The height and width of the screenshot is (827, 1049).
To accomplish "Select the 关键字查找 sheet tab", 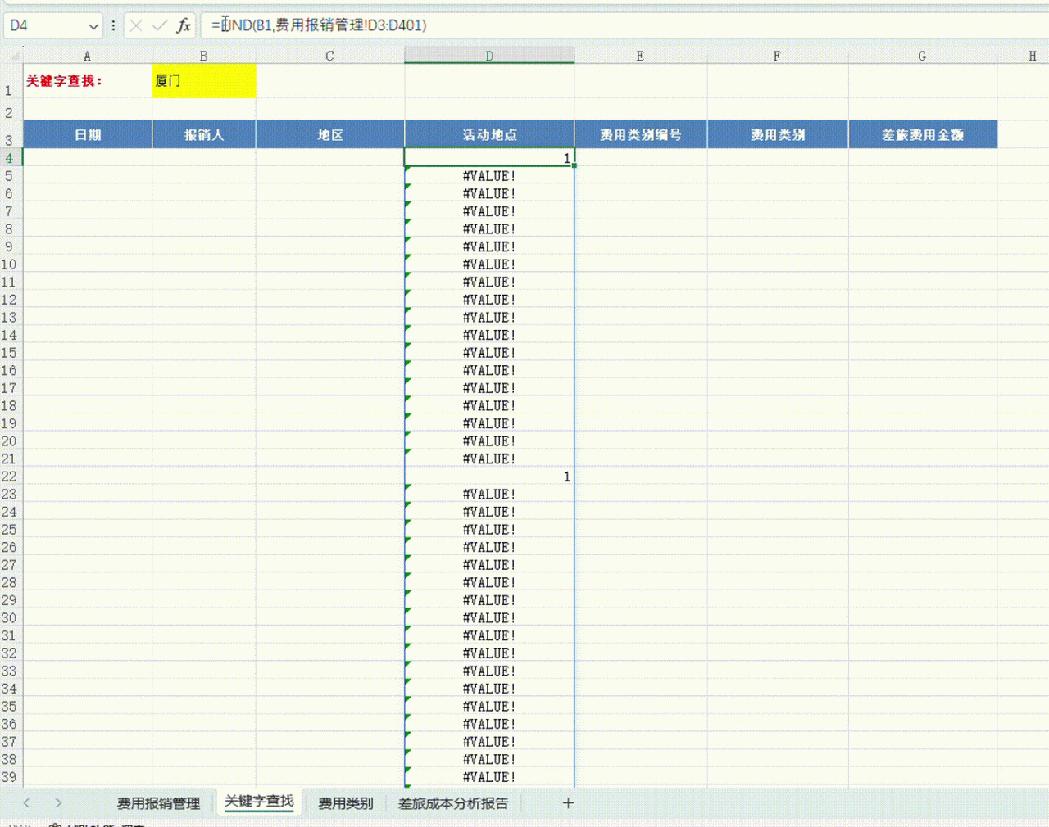I will coord(259,802).
